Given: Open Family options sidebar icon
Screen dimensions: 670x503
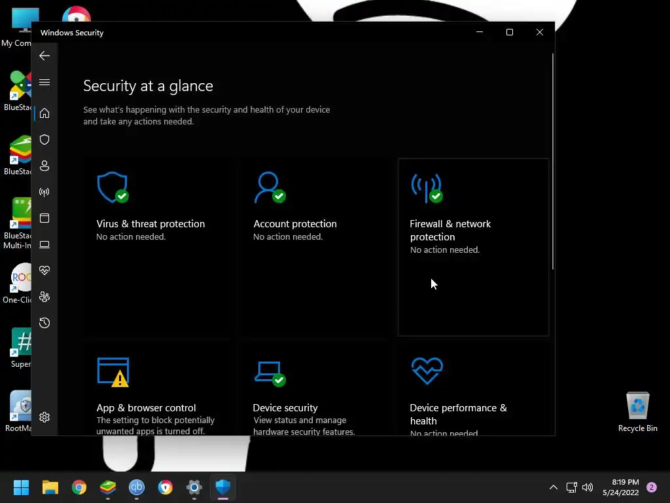Looking at the screenshot, I should point(44,297).
